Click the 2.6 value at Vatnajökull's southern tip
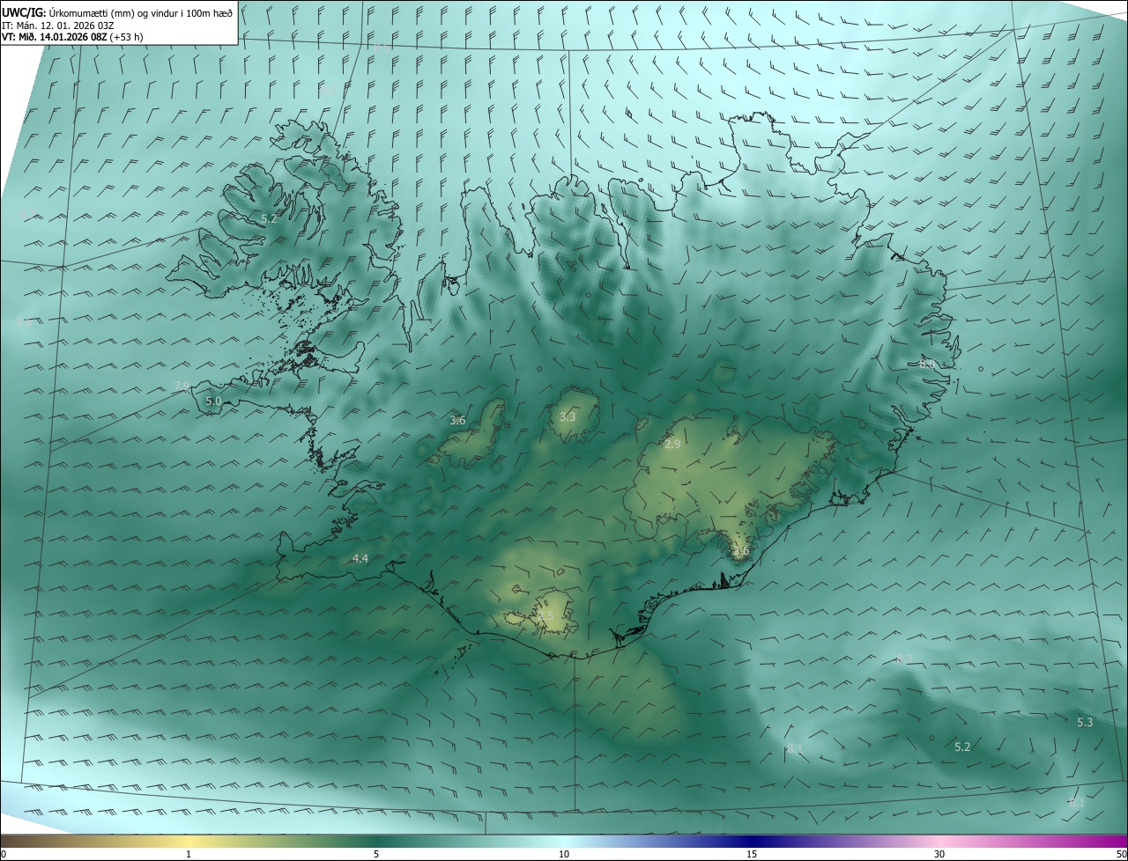This screenshot has width=1128, height=861. tap(740, 551)
